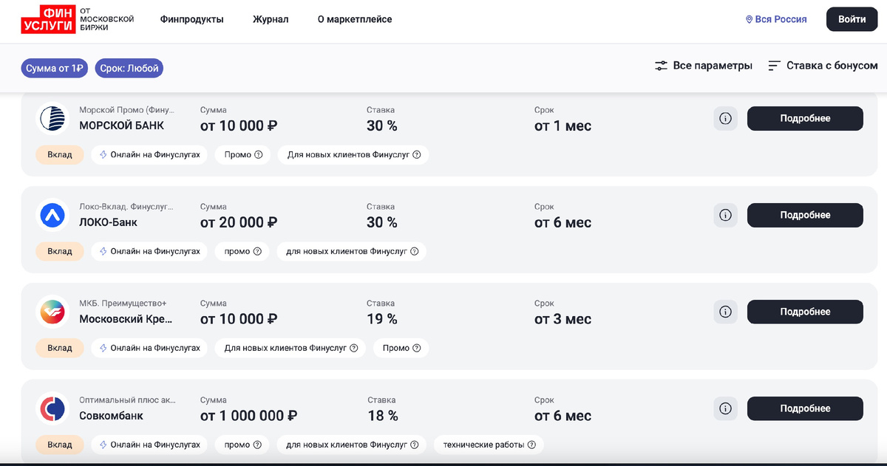Image resolution: width=887 pixels, height=466 pixels.
Task: Click Онлайн на Финуслугах tag in Морской Банк card
Action: [149, 155]
